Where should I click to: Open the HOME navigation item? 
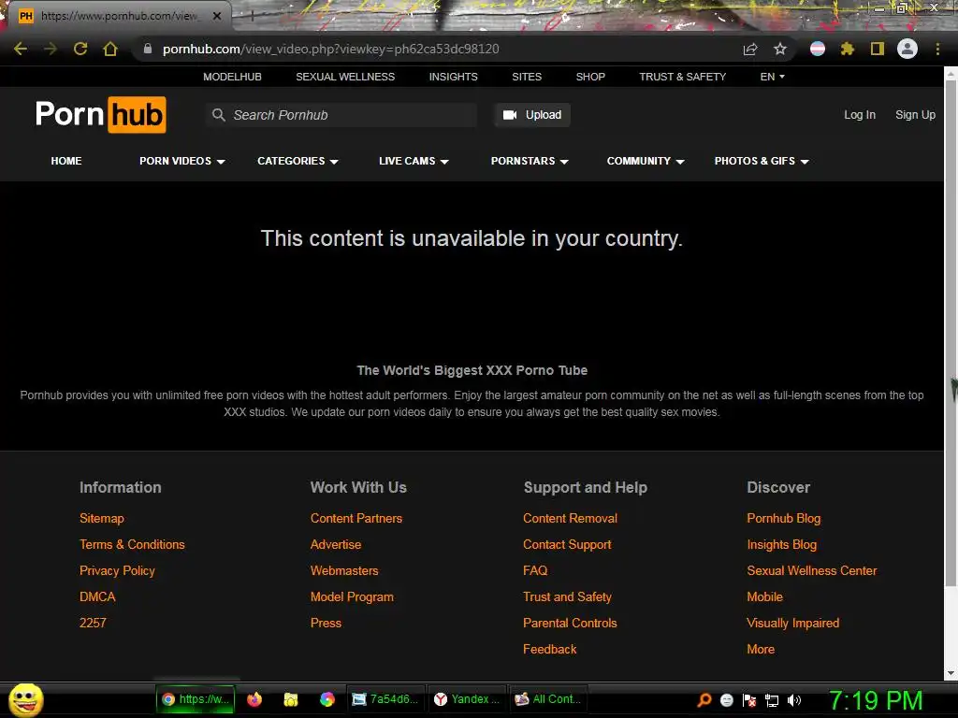pos(66,161)
